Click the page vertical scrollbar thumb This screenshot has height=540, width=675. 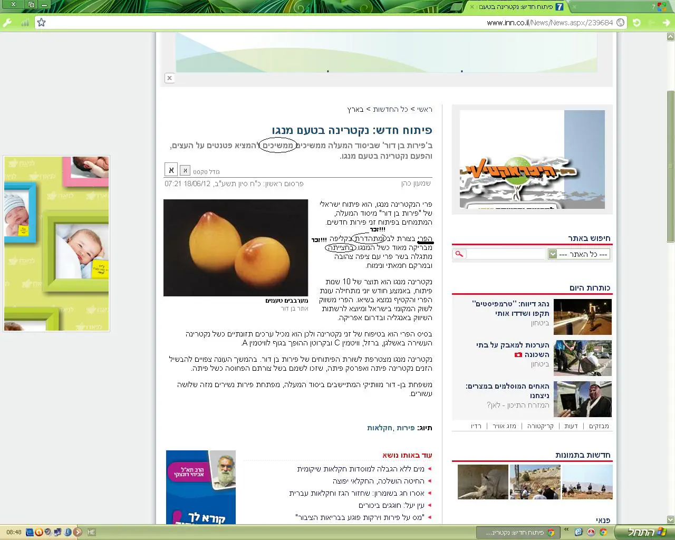670,166
